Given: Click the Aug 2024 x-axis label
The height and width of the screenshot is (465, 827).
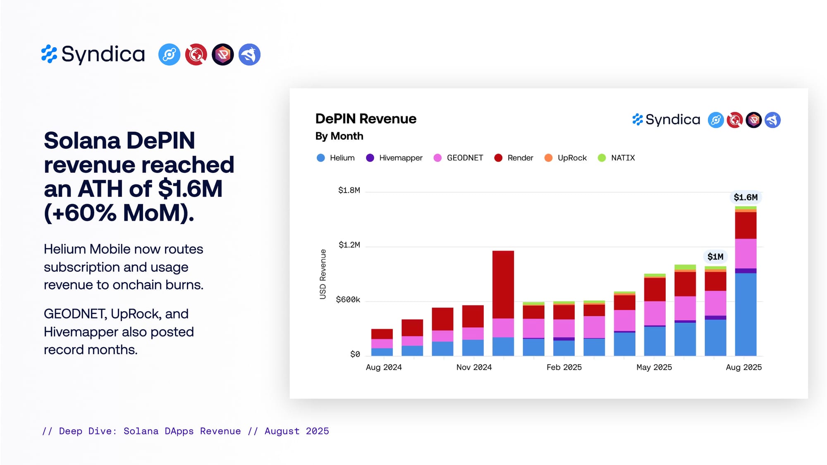Looking at the screenshot, I should pyautogui.click(x=384, y=367).
